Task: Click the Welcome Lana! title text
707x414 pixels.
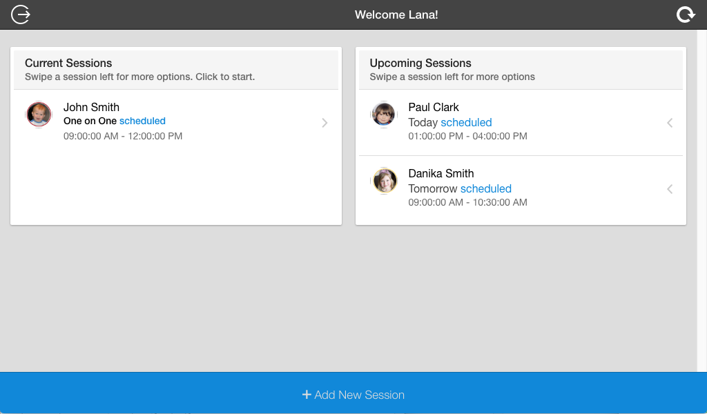Action: tap(396, 14)
